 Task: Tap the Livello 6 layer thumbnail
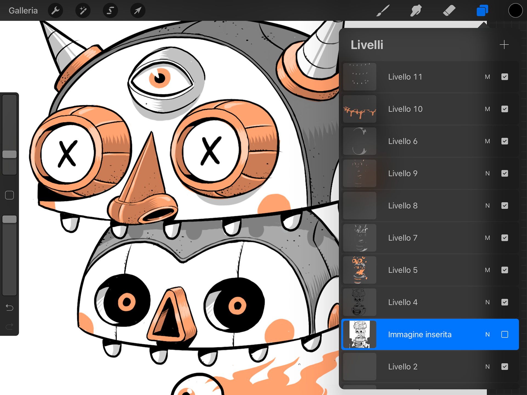(360, 141)
